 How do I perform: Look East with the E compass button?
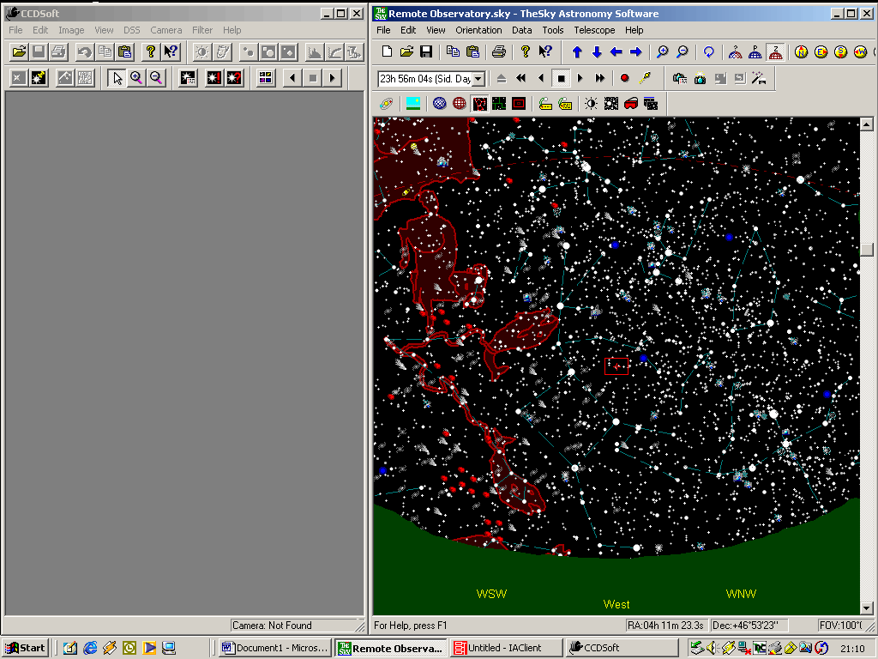tap(821, 52)
